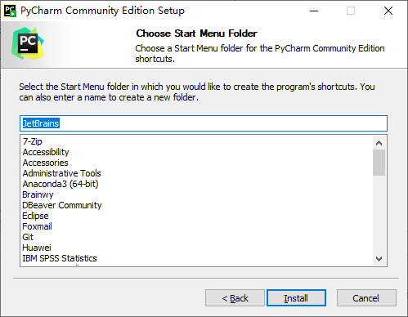Choose DBeaver Community folder
408x317 pixels.
[62, 205]
